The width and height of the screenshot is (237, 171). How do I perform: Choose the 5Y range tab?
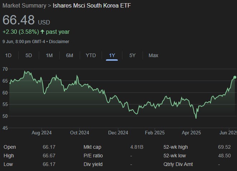(x=133, y=55)
